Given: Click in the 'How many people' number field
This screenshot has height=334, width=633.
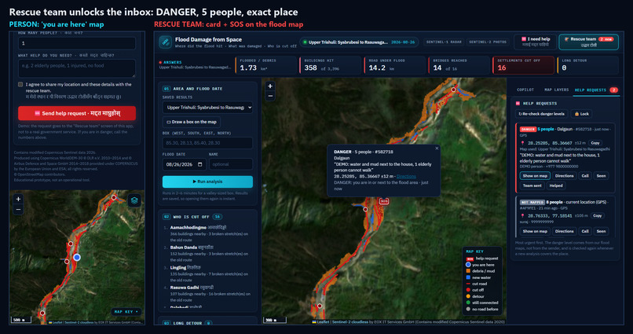Looking at the screenshot, I should click(77, 43).
